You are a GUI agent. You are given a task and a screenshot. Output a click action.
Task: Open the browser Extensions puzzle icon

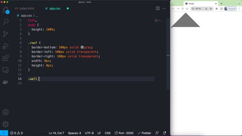(x=217, y=9)
